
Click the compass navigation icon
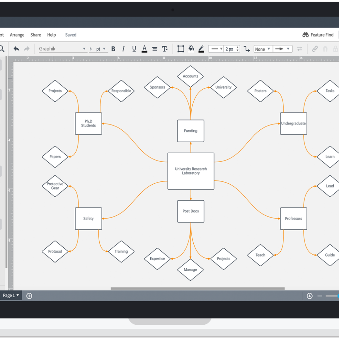[x=310, y=296]
